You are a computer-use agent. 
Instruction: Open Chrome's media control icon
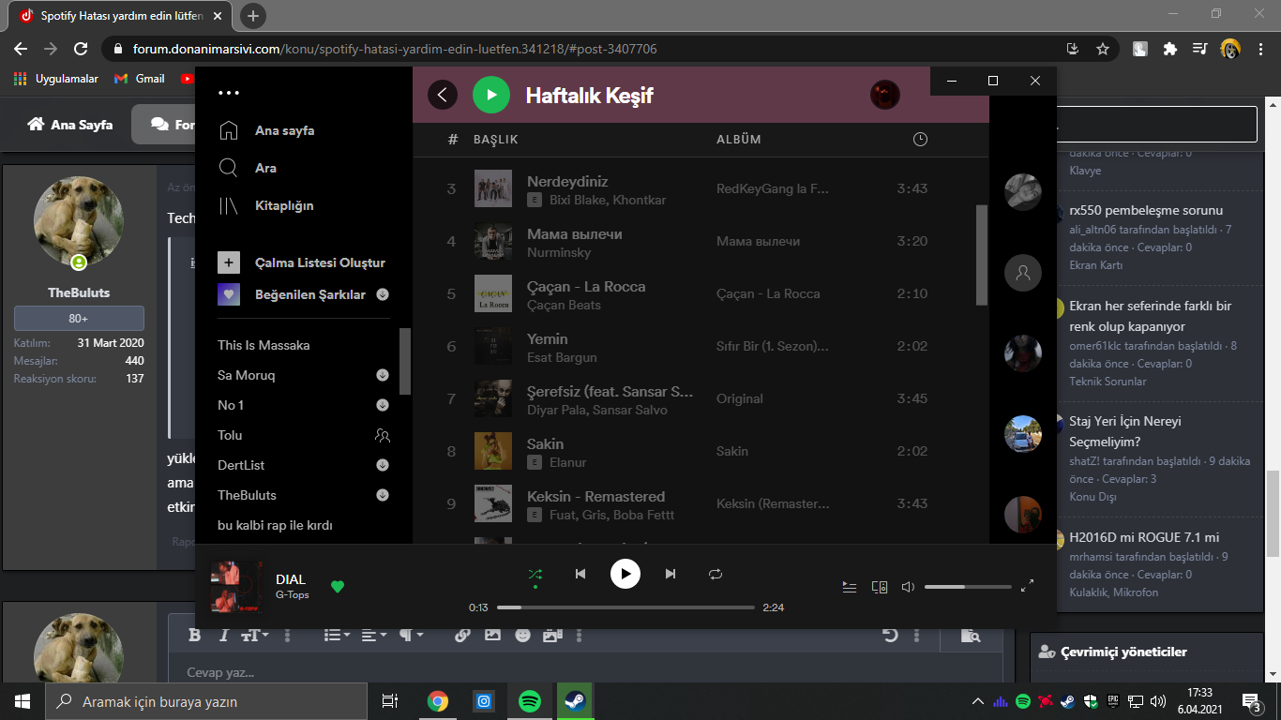click(1199, 49)
